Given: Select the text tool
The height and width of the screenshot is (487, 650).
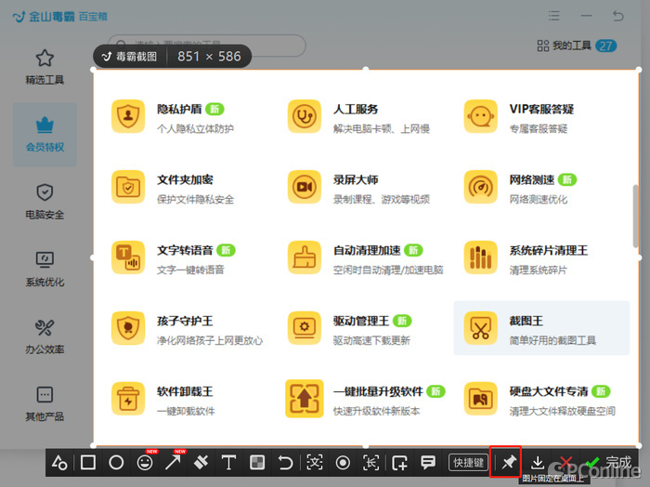Looking at the screenshot, I should (x=228, y=462).
